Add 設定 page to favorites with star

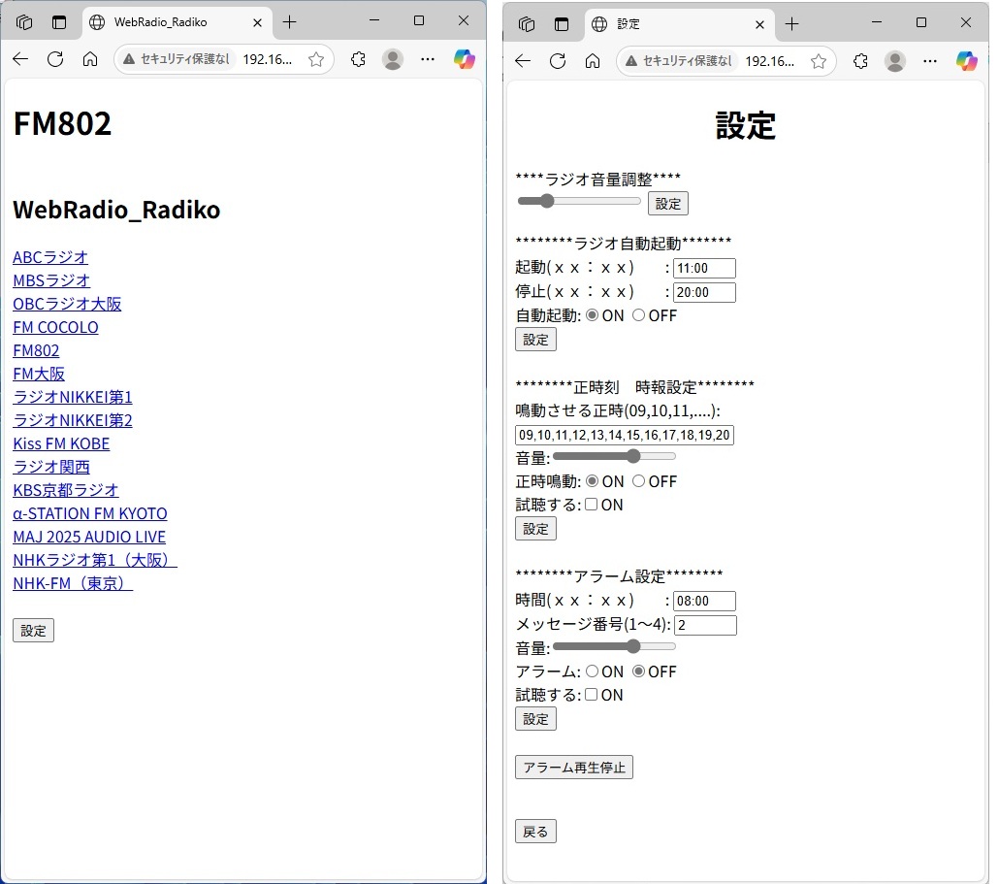(819, 61)
